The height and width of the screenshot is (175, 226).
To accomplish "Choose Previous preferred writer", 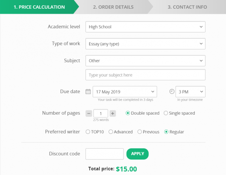I will (x=140, y=132).
